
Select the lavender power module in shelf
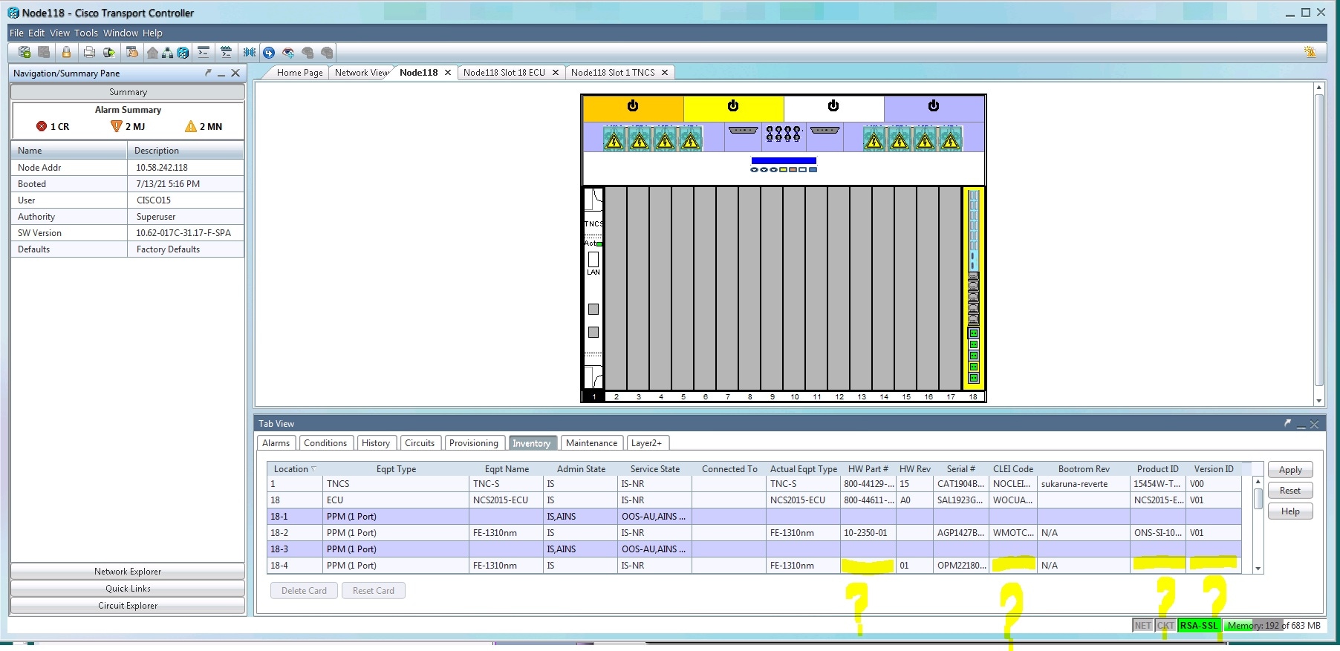pyautogui.click(x=934, y=108)
